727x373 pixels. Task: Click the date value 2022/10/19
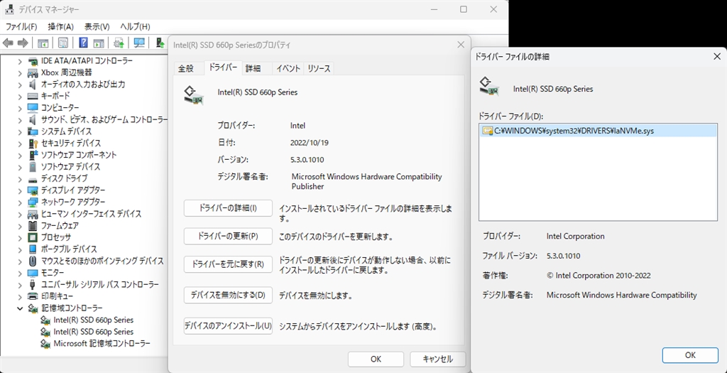310,143
